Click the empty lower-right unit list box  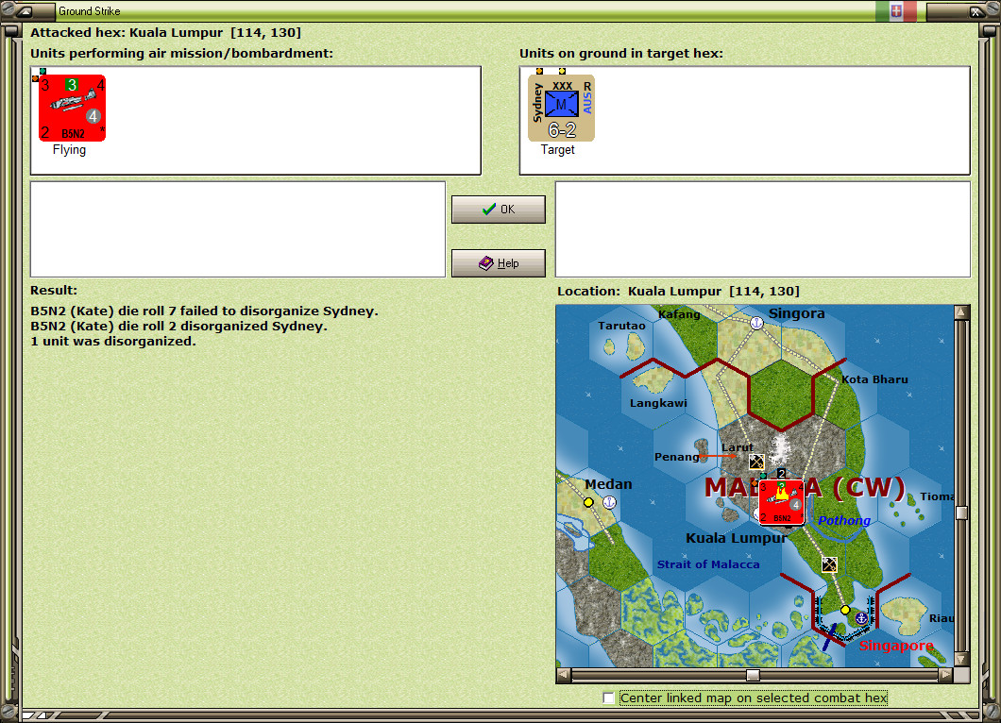point(763,229)
